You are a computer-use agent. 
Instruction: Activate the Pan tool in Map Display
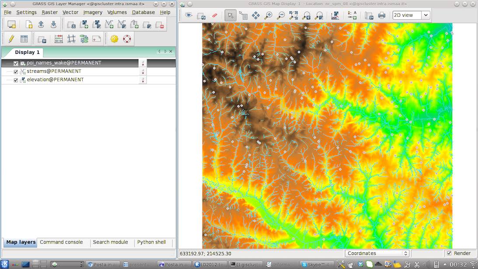(255, 15)
